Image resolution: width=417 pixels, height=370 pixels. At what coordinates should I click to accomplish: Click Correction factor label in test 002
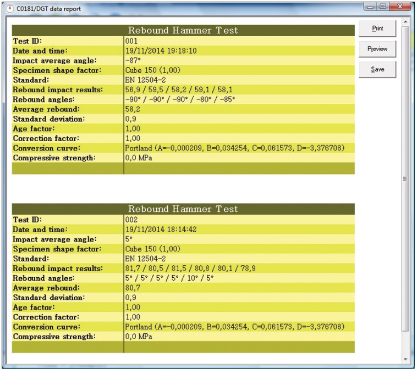tap(46, 317)
